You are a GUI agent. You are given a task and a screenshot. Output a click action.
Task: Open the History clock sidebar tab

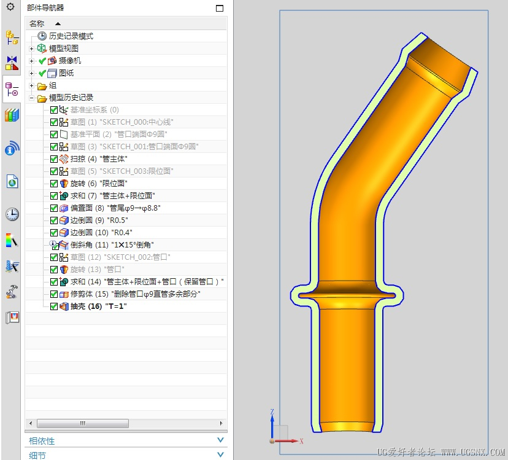click(x=12, y=214)
